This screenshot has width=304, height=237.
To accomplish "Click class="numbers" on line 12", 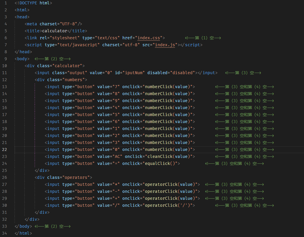I will pyautogui.click(x=66, y=80).
